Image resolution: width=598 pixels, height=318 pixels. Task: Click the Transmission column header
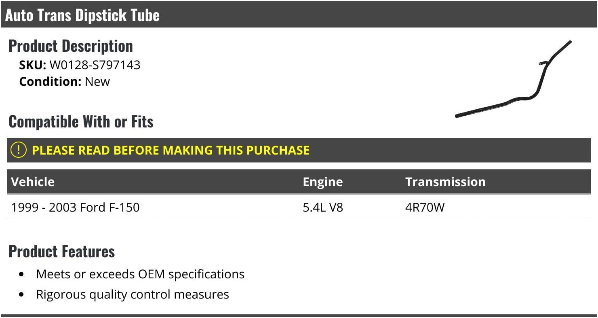[x=445, y=182]
